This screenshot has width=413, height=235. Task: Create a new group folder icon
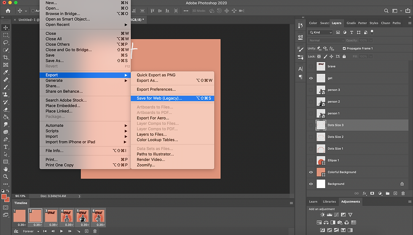[387, 193]
